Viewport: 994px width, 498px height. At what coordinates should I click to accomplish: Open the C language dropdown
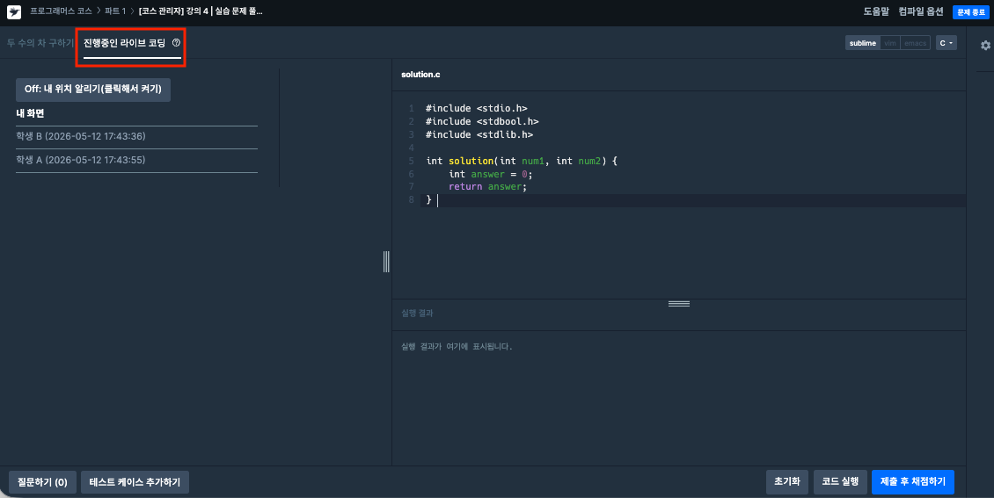[946, 43]
